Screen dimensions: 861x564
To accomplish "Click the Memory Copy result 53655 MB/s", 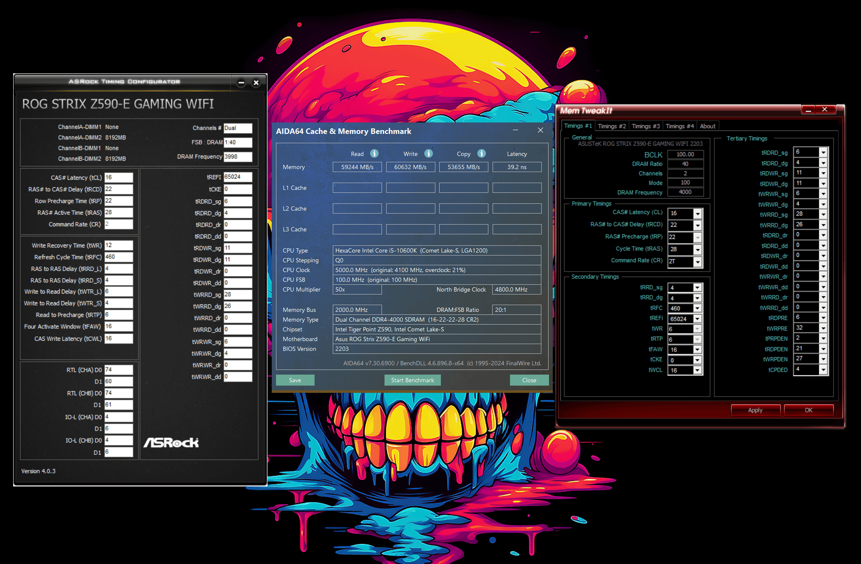I will 464,167.
